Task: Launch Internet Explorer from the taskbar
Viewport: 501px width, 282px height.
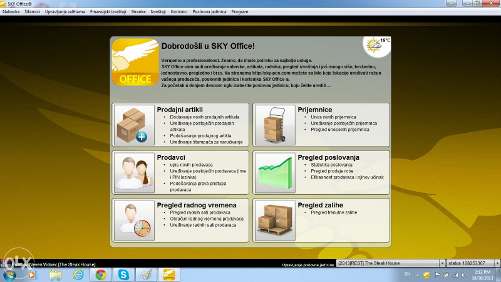Action: pos(78,275)
